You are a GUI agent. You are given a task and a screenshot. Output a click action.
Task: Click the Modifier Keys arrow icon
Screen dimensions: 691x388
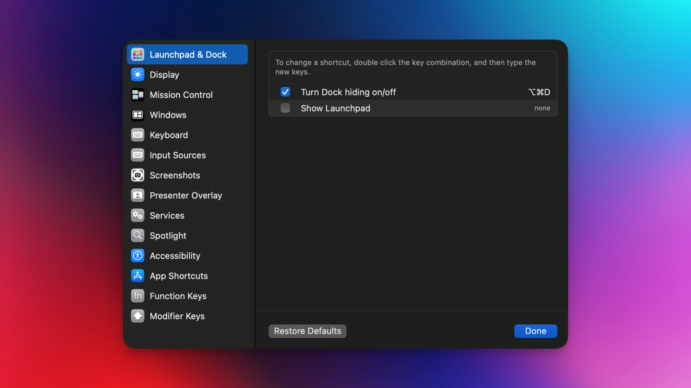[138, 316]
